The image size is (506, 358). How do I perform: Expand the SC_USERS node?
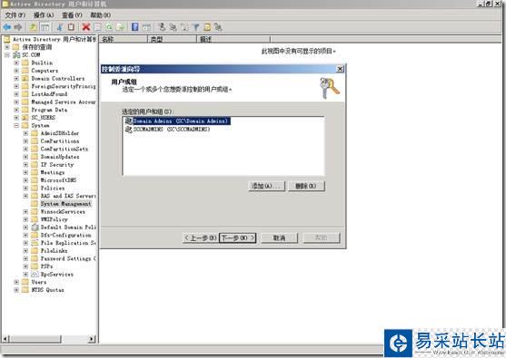16,118
